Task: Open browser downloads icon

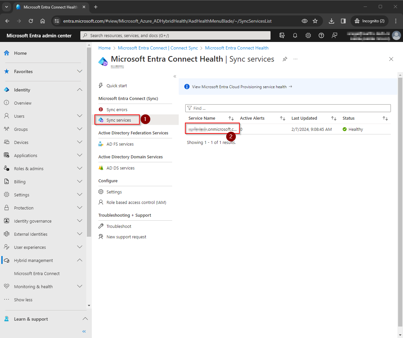Action: click(332, 21)
